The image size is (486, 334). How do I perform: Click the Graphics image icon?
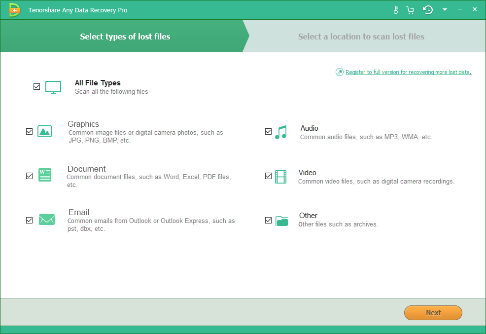click(x=45, y=131)
